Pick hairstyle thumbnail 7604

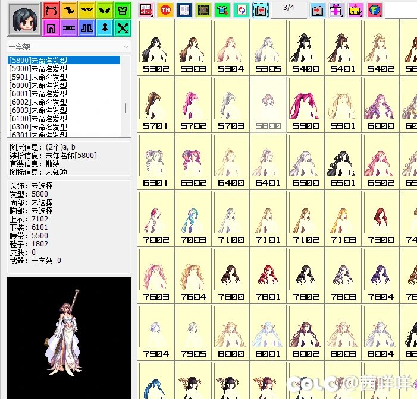[x=193, y=275]
